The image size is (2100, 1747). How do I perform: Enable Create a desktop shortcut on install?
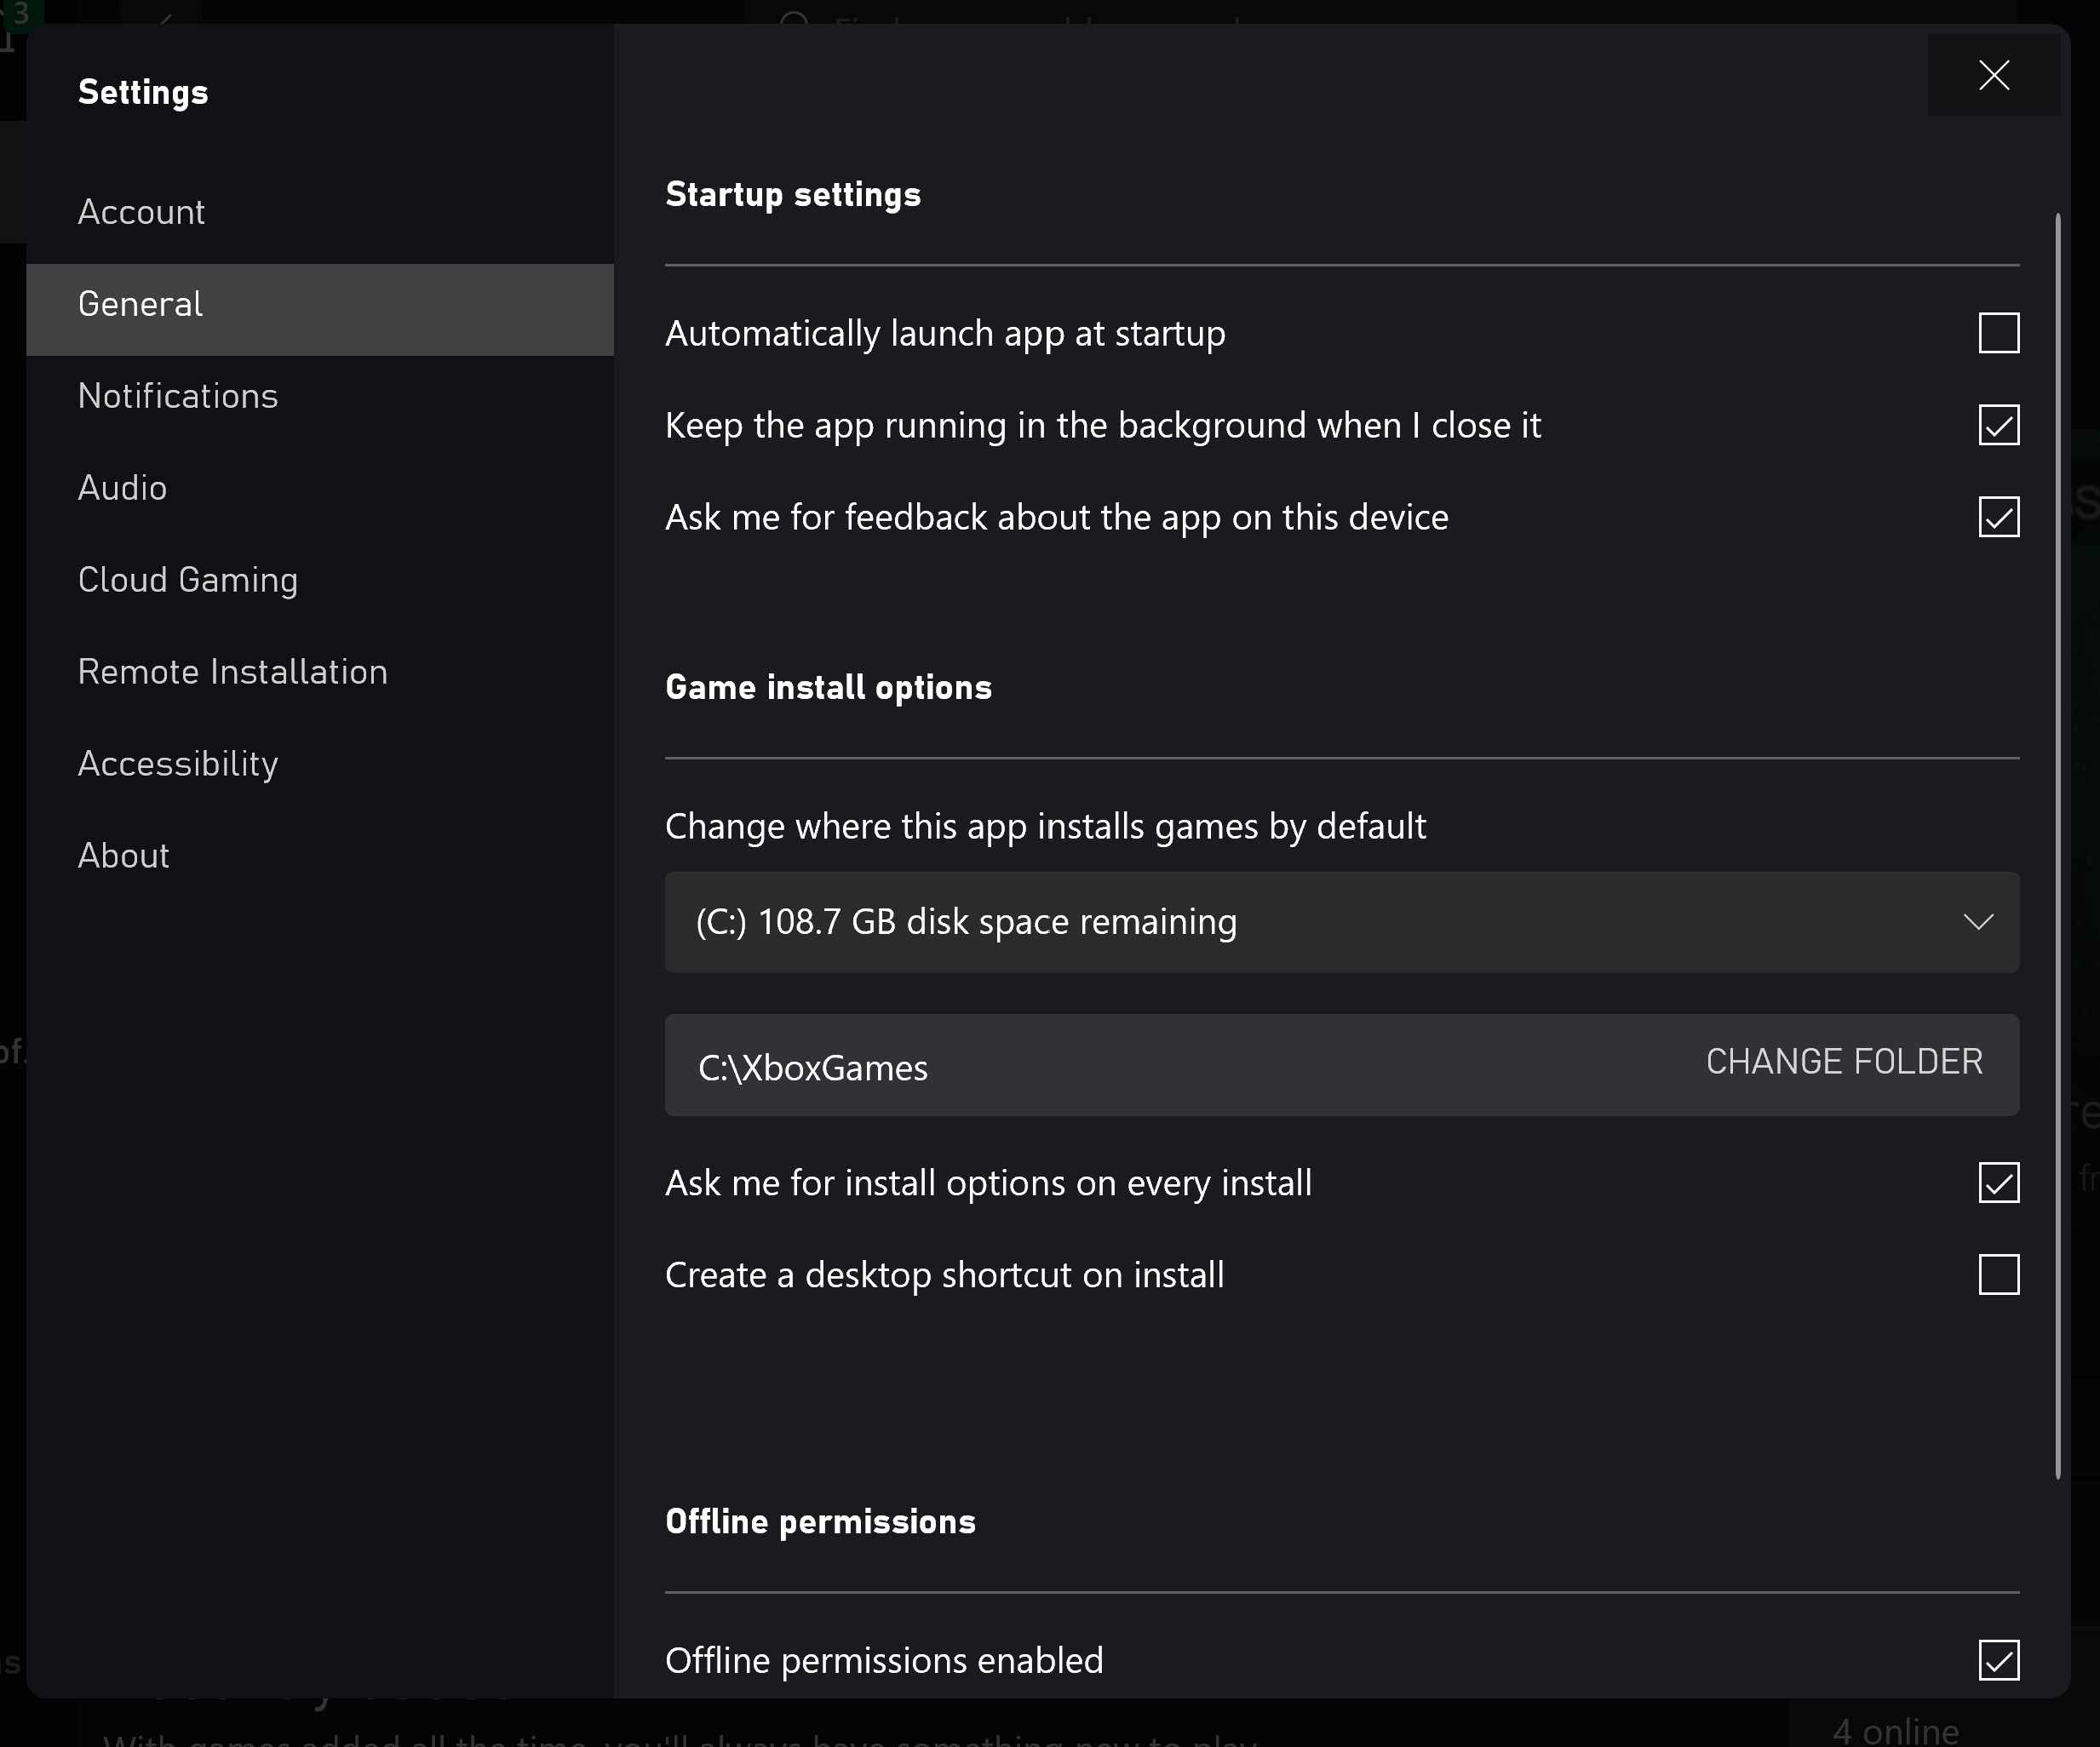[x=1999, y=1274]
